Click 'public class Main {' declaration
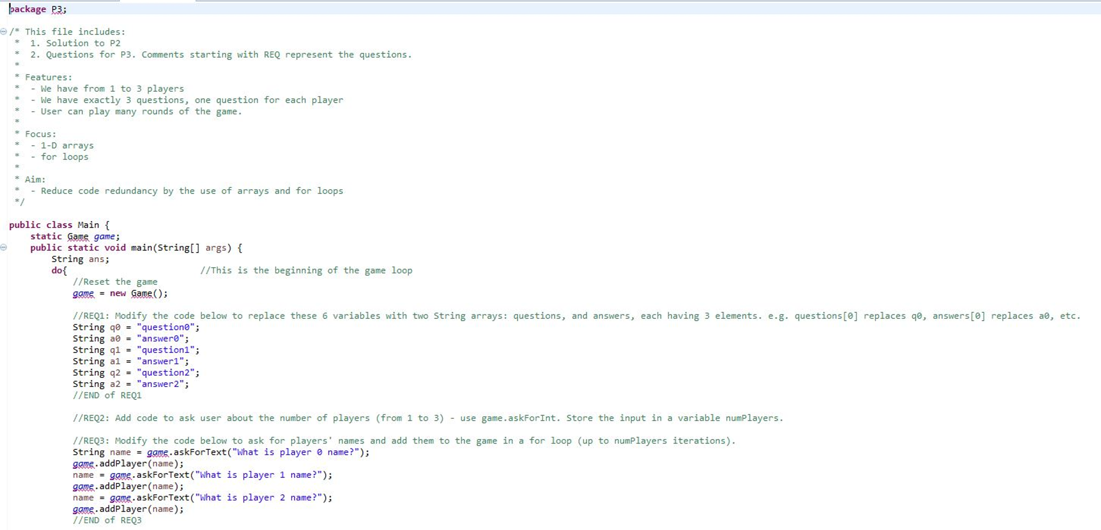This screenshot has width=1101, height=530. [59, 225]
